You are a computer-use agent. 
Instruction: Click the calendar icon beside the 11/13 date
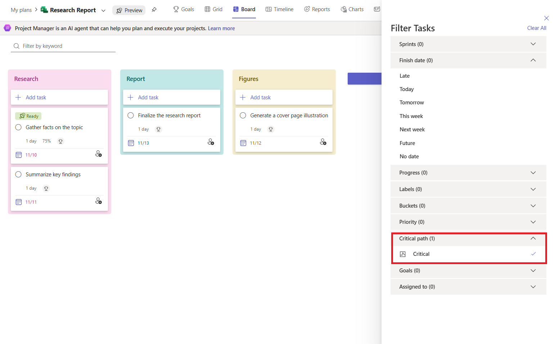(x=131, y=143)
